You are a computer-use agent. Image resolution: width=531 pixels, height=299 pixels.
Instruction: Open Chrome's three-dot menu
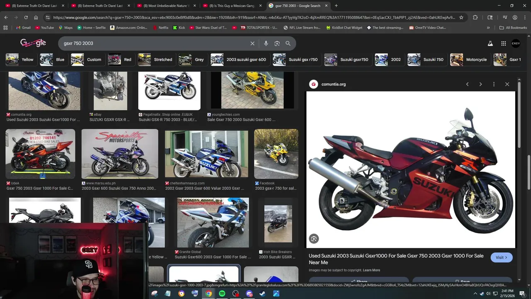coord(525,17)
